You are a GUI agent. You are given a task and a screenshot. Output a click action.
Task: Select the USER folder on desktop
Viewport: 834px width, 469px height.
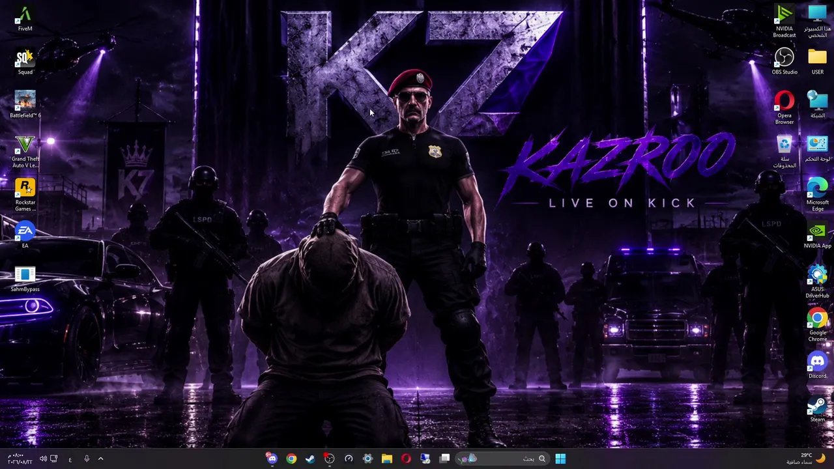[818, 63]
